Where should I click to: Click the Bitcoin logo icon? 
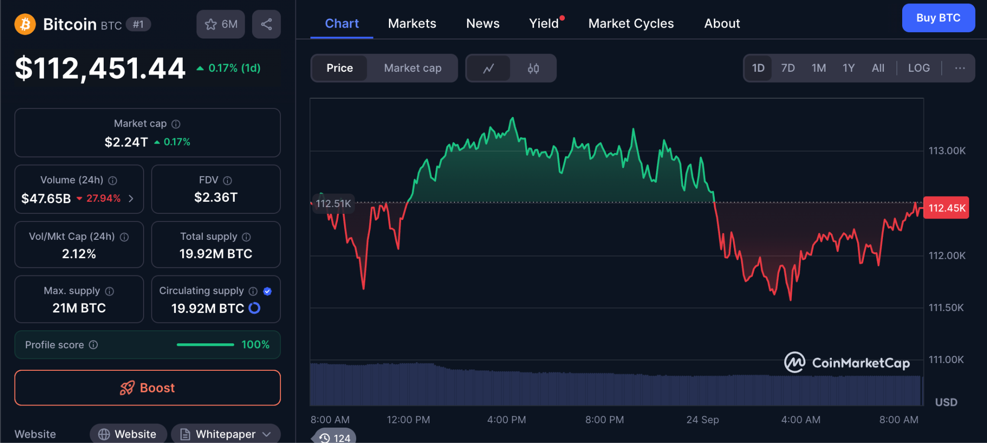tap(25, 24)
